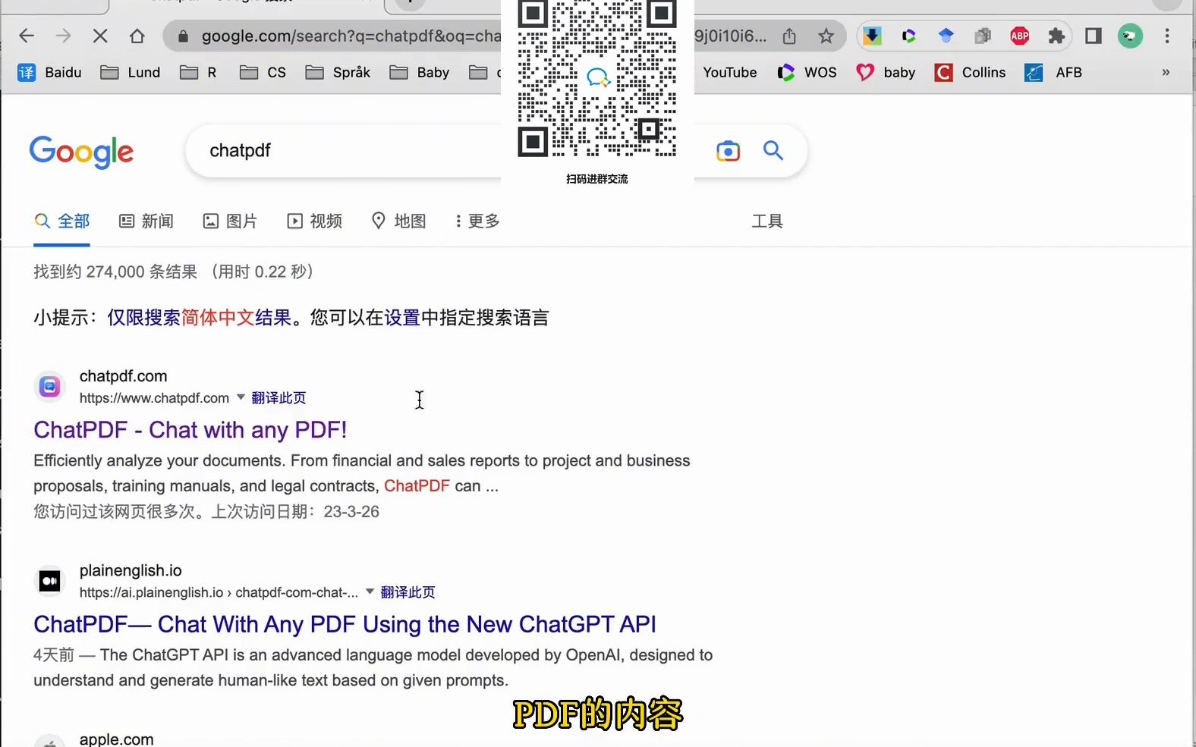The image size is (1196, 747).
Task: Click the site lock icon
Action: [x=183, y=36]
